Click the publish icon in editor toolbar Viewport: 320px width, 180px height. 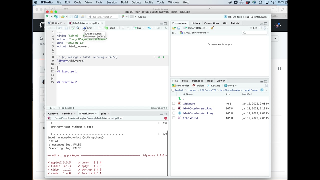coord(149,28)
